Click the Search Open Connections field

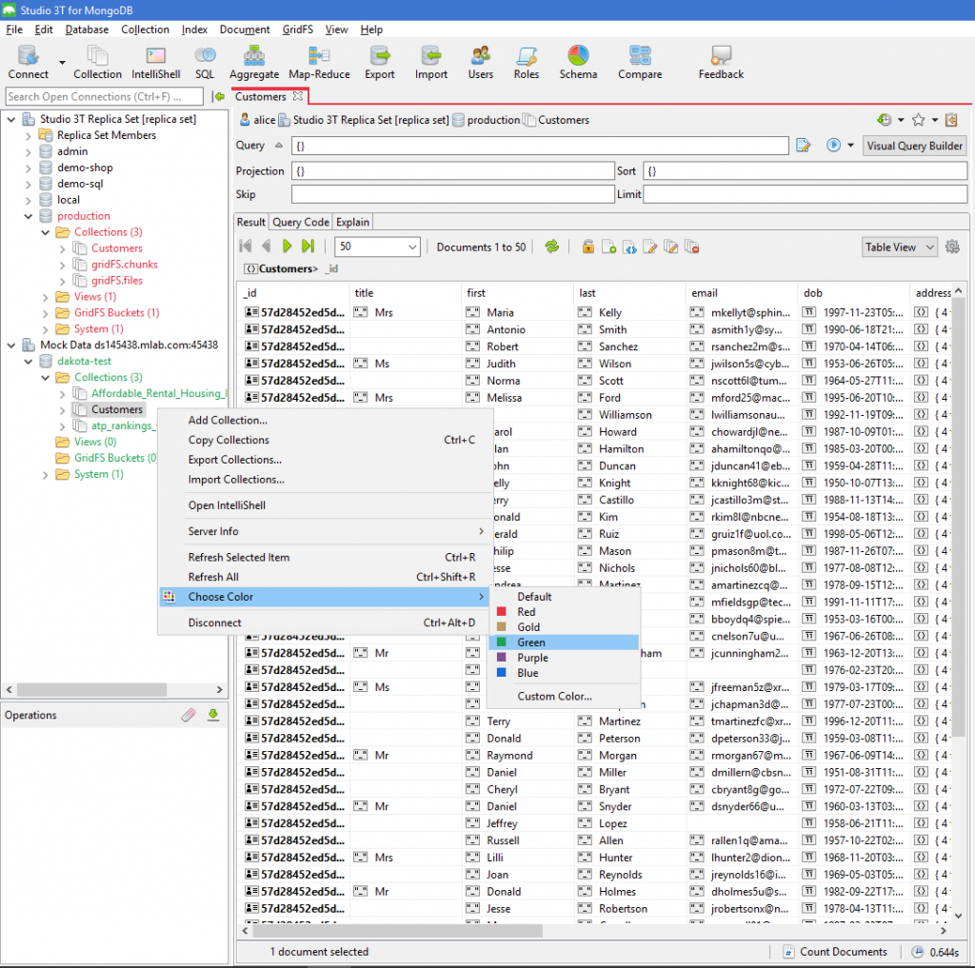click(105, 96)
